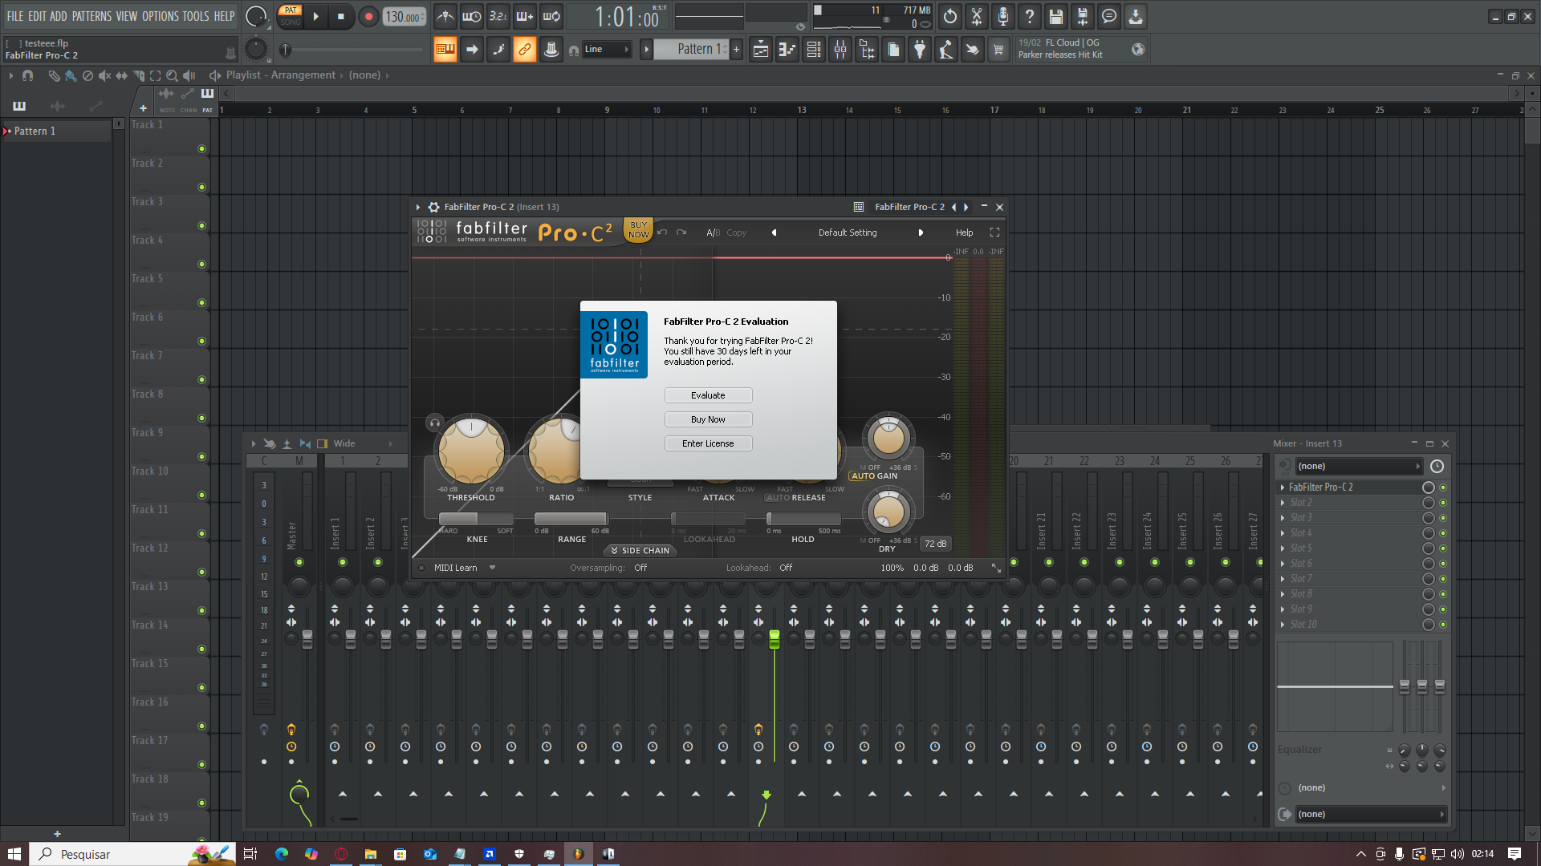Open the TOOLS menu
Viewport: 1541px width, 866px height.
pyautogui.click(x=196, y=16)
